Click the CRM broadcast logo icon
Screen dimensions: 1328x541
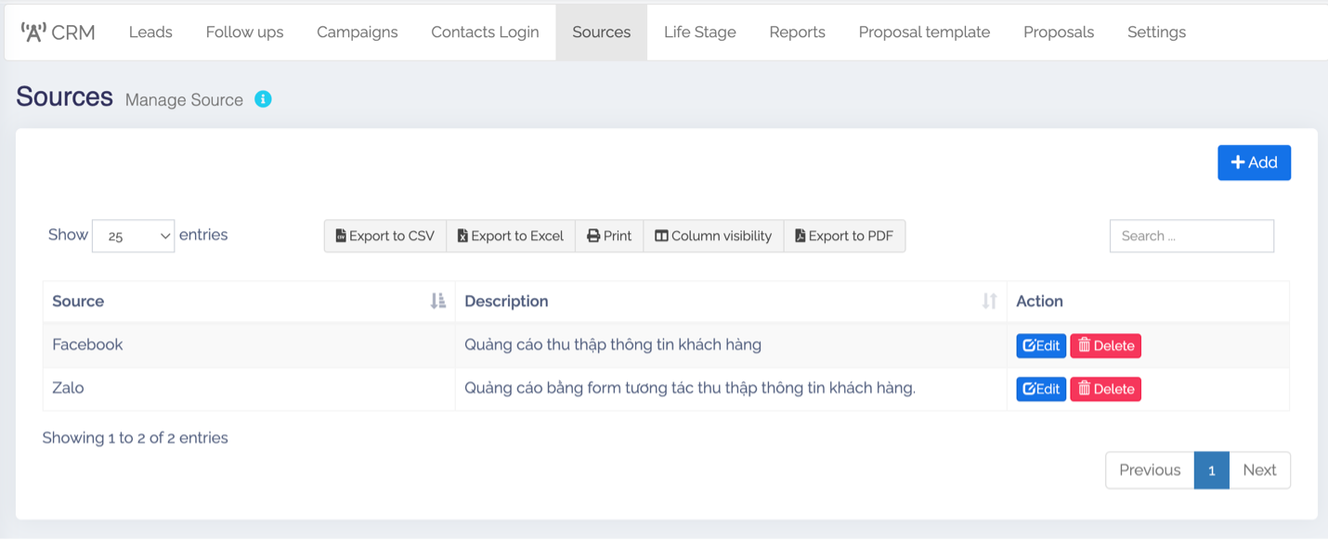(x=33, y=32)
